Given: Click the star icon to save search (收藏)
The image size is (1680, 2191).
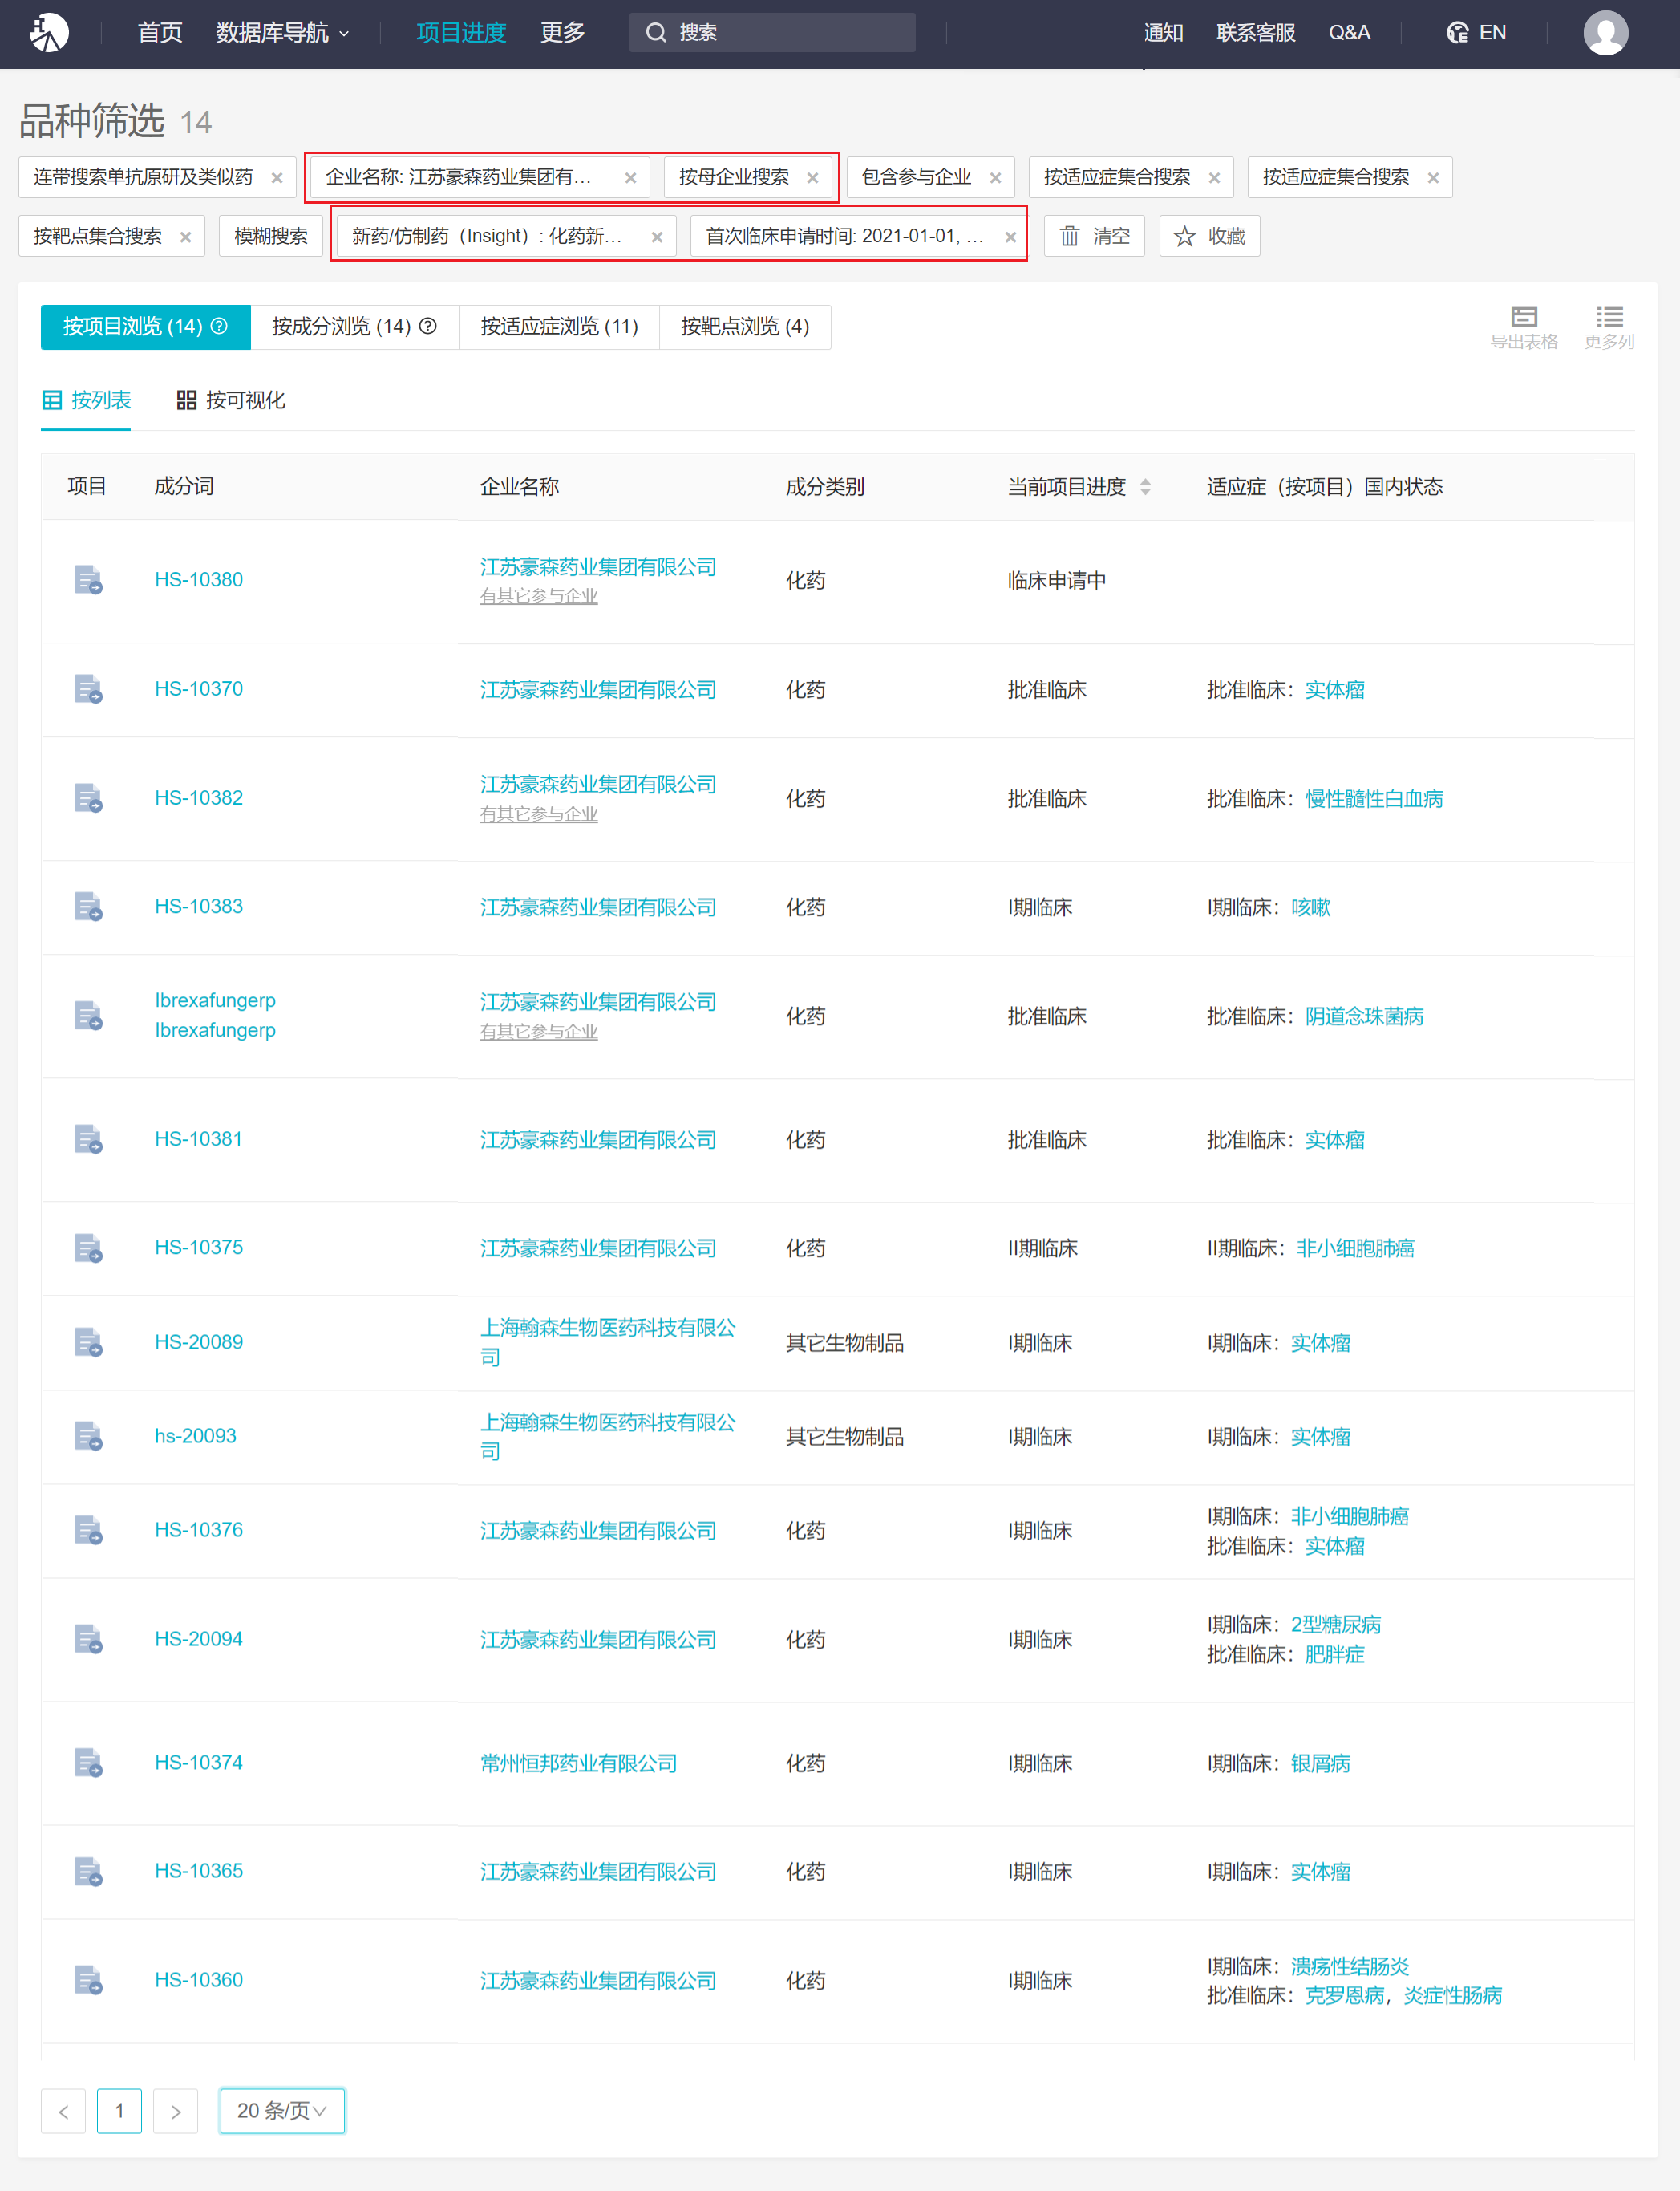Looking at the screenshot, I should click(1184, 236).
